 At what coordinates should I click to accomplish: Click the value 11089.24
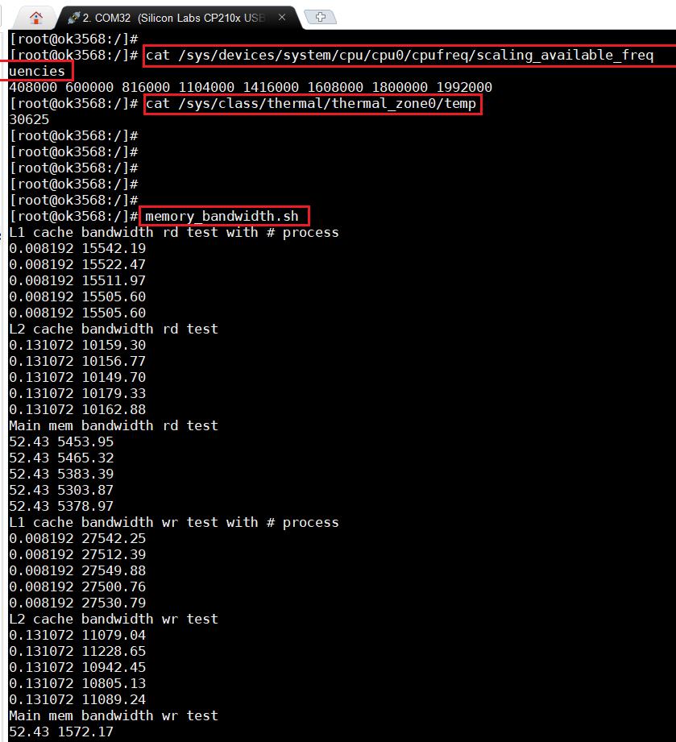coord(114,699)
